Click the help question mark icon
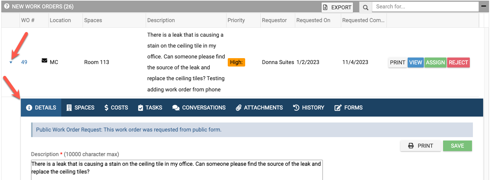 pos(7,6)
